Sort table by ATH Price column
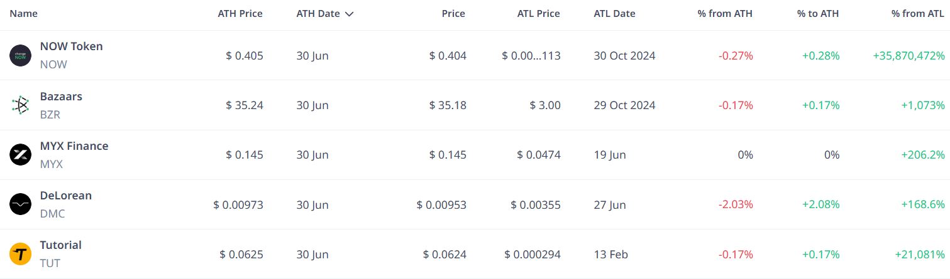Screen dimensions: 950x279 pyautogui.click(x=240, y=13)
